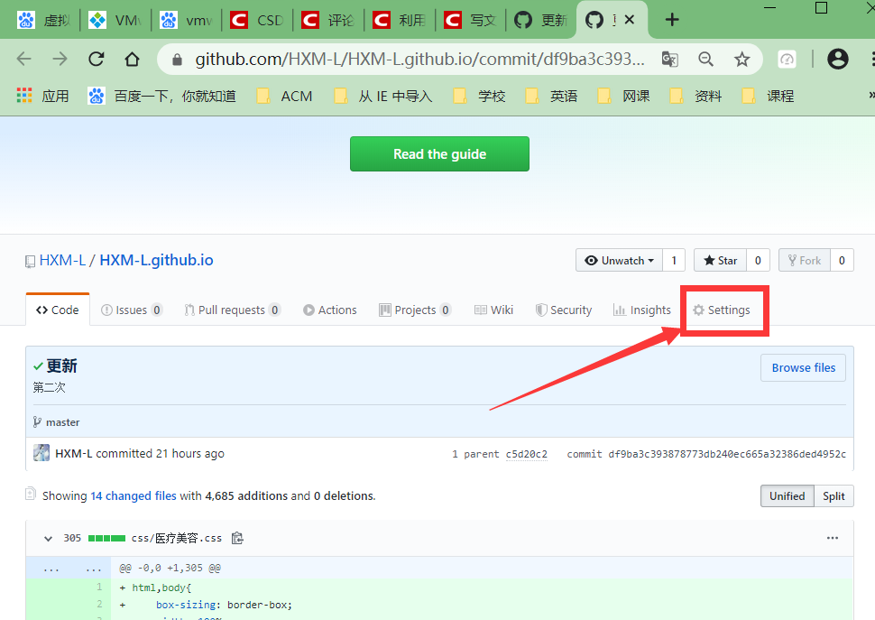Switch to the Pull requests tab
The height and width of the screenshot is (620, 875).
232,310
